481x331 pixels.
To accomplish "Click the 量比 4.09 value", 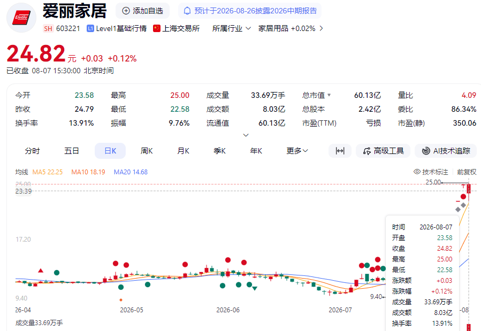I will pyautogui.click(x=469, y=95).
